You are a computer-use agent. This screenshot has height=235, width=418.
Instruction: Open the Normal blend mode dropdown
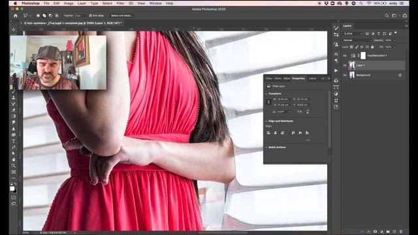pos(357,40)
